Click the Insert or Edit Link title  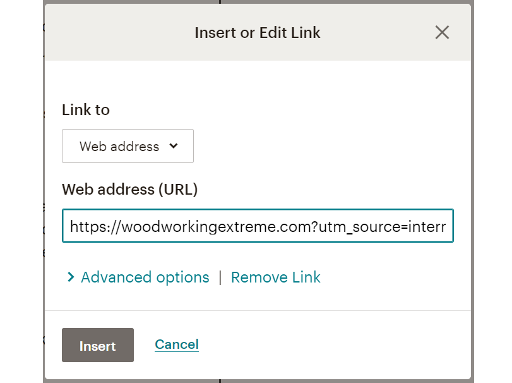[258, 33]
